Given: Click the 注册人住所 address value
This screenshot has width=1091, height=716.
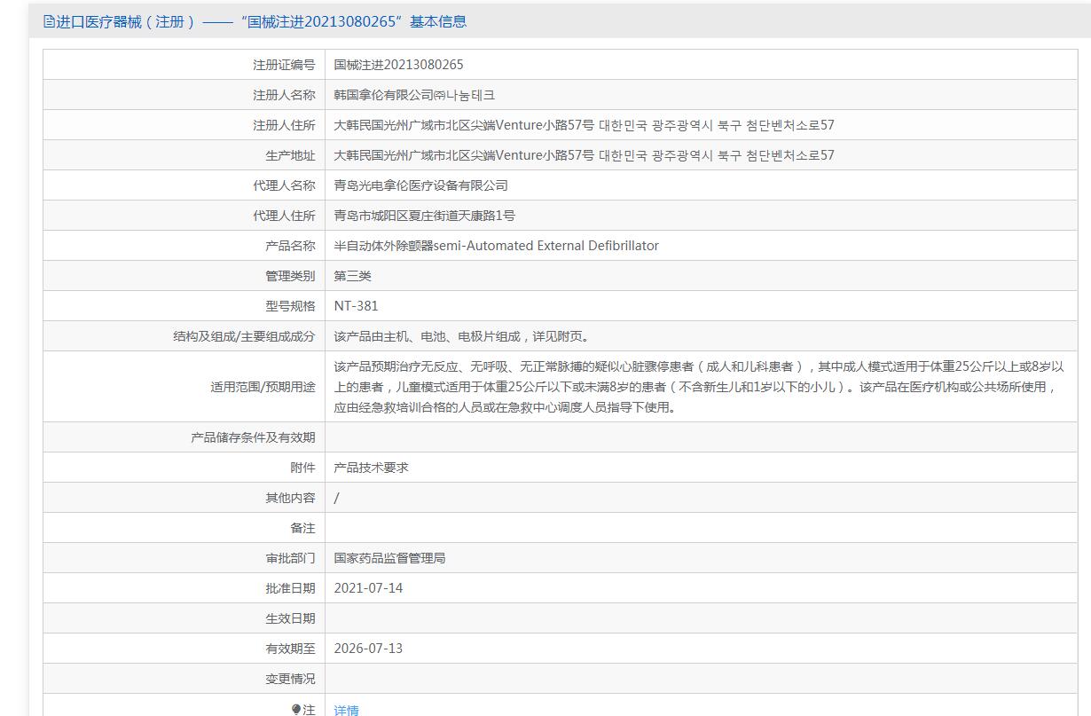Looking at the screenshot, I should pos(584,125).
